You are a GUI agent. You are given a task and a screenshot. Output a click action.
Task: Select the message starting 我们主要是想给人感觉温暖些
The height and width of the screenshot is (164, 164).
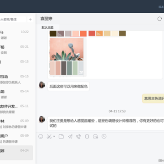pyautogui.click(x=106, y=123)
